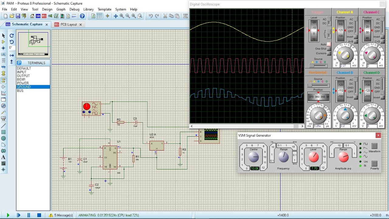Zoom in with the magnifier plus icon
Image resolution: width=389 pixels, height=219 pixels.
point(122,16)
